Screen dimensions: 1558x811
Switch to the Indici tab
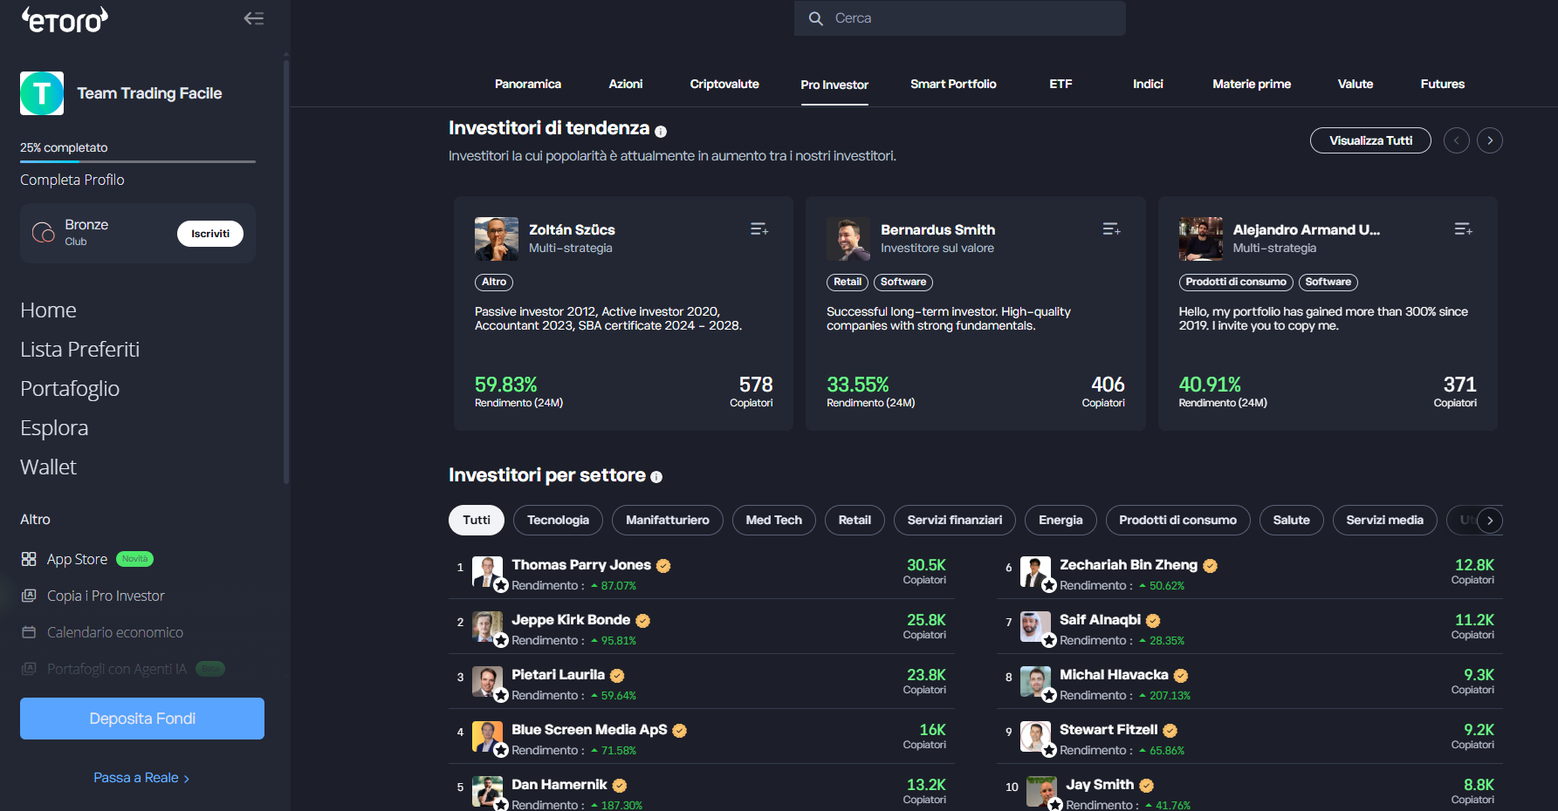click(1148, 85)
